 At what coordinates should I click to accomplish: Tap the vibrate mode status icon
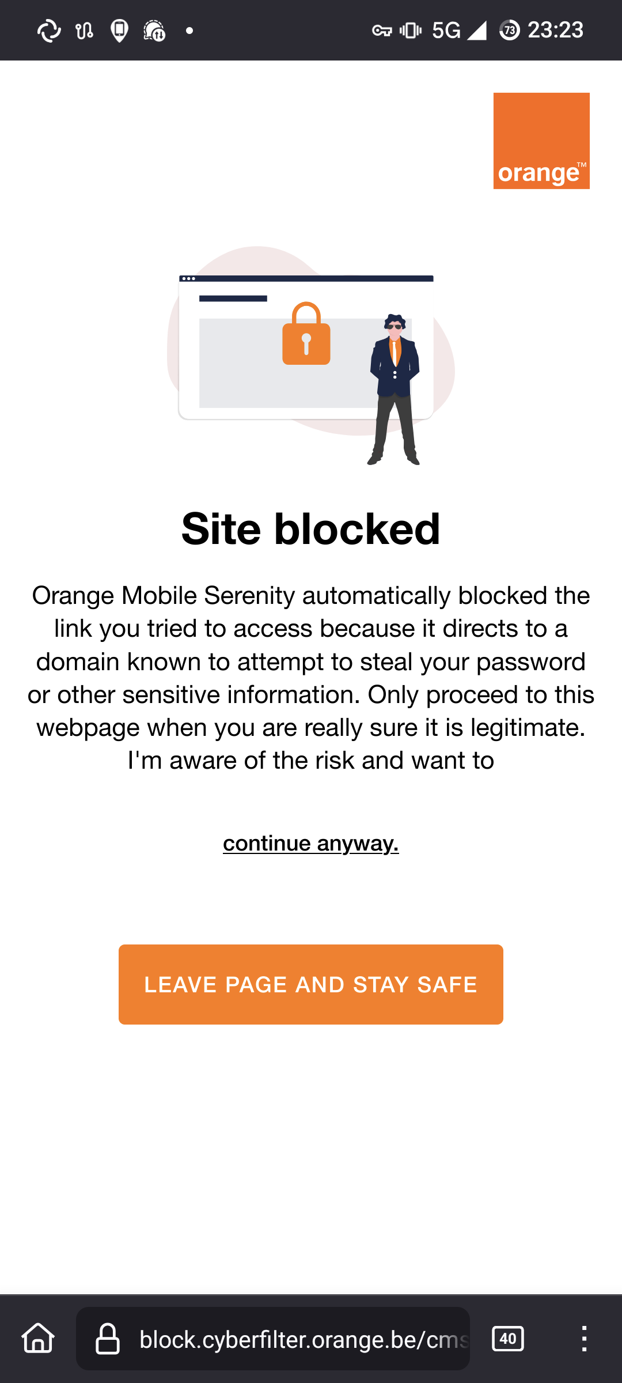tap(411, 30)
